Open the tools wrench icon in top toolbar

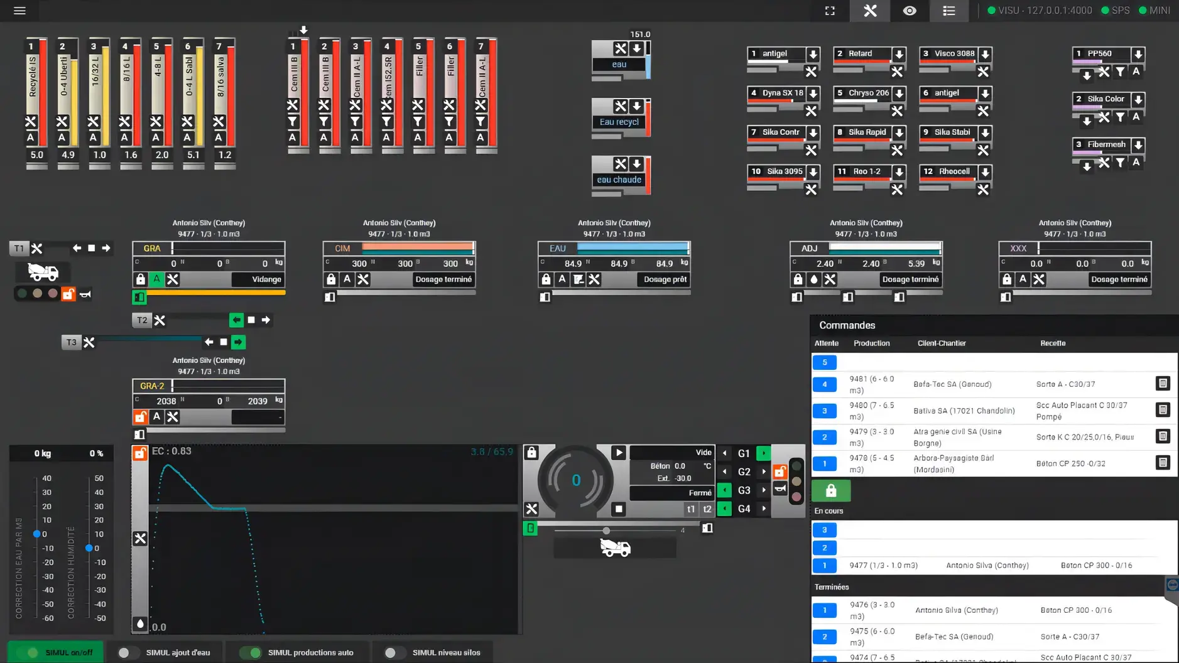click(869, 11)
